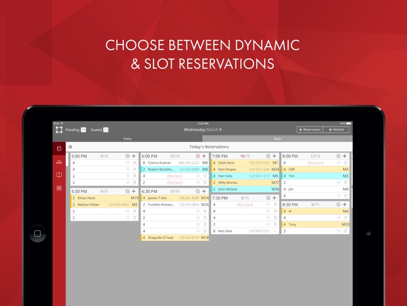Viewport: 407px width, 306px height.
Task: Delete the Blocked party-of-4 row at 6:00 PM
Action: point(205,176)
